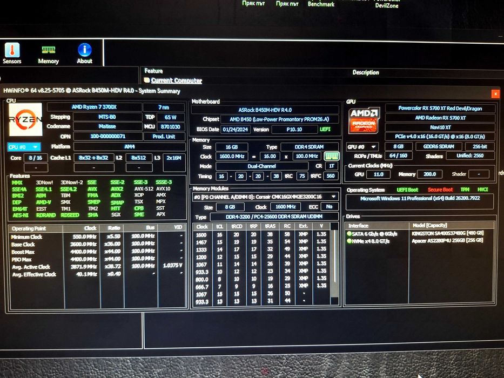Click the AMD Ryzen 7 3700X field
Screen dimensions: 504x378
(x=94, y=107)
